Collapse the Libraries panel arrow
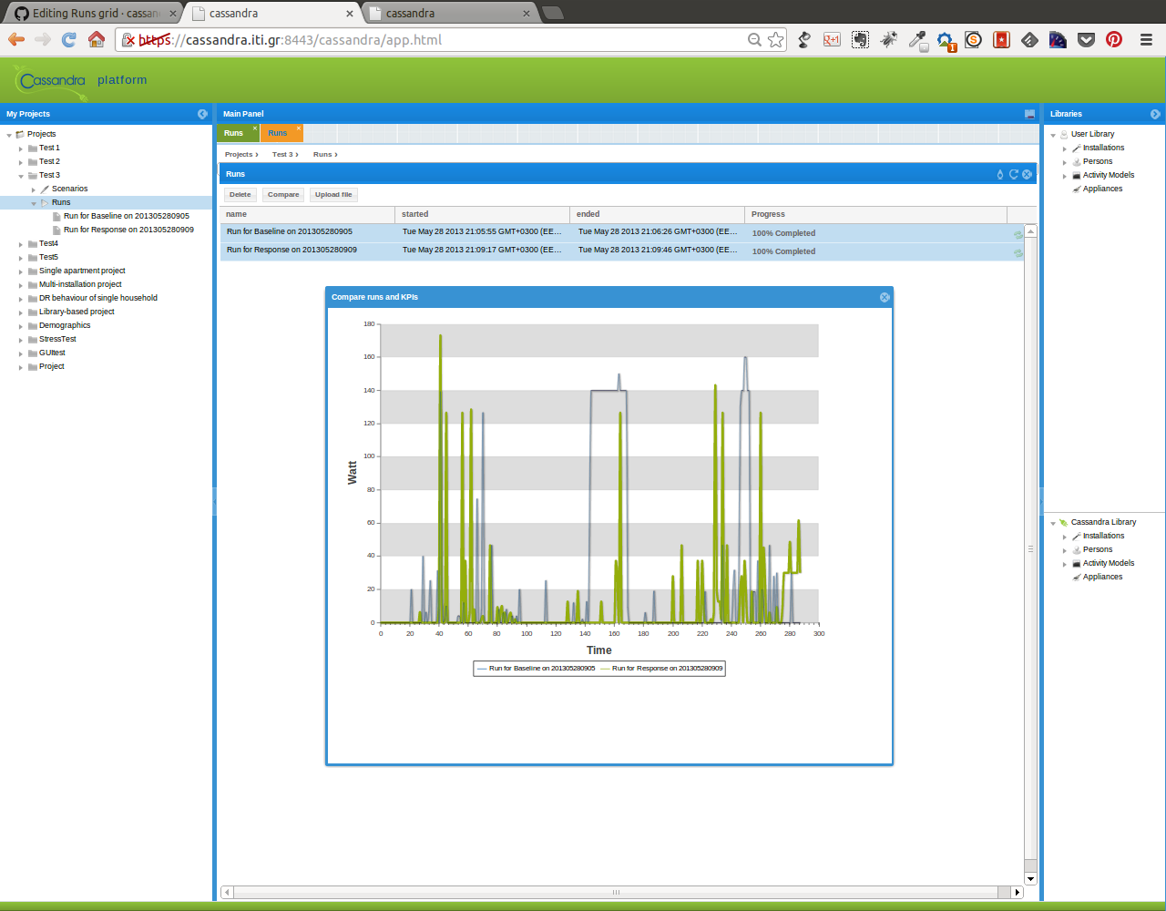 click(1155, 114)
